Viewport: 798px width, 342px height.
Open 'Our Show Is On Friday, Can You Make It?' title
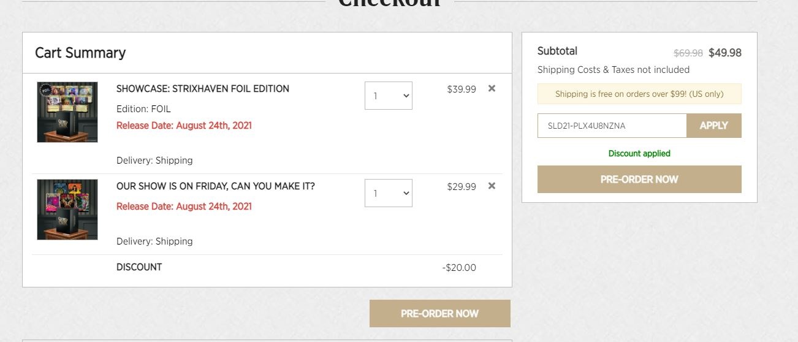215,186
